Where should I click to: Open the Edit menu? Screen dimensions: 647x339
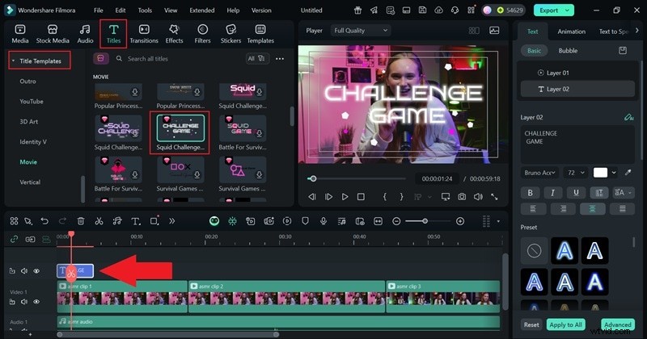tap(121, 10)
